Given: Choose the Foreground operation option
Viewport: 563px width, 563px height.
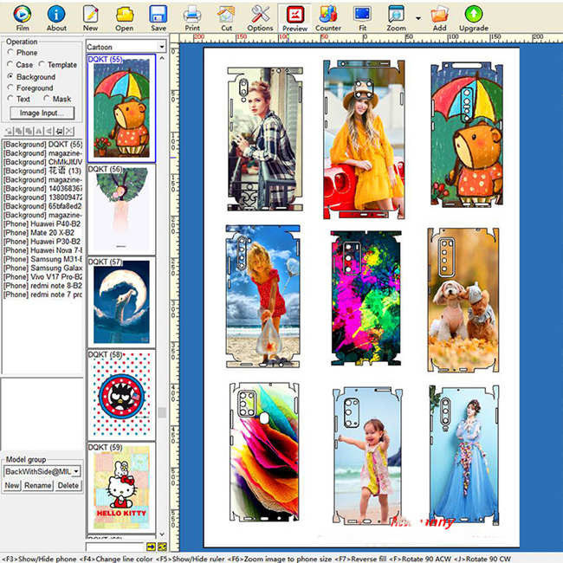Looking at the screenshot, I should tap(10, 87).
